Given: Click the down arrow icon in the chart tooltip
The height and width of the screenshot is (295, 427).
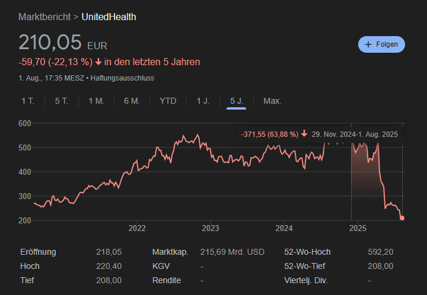Looking at the screenshot, I should pyautogui.click(x=304, y=134).
